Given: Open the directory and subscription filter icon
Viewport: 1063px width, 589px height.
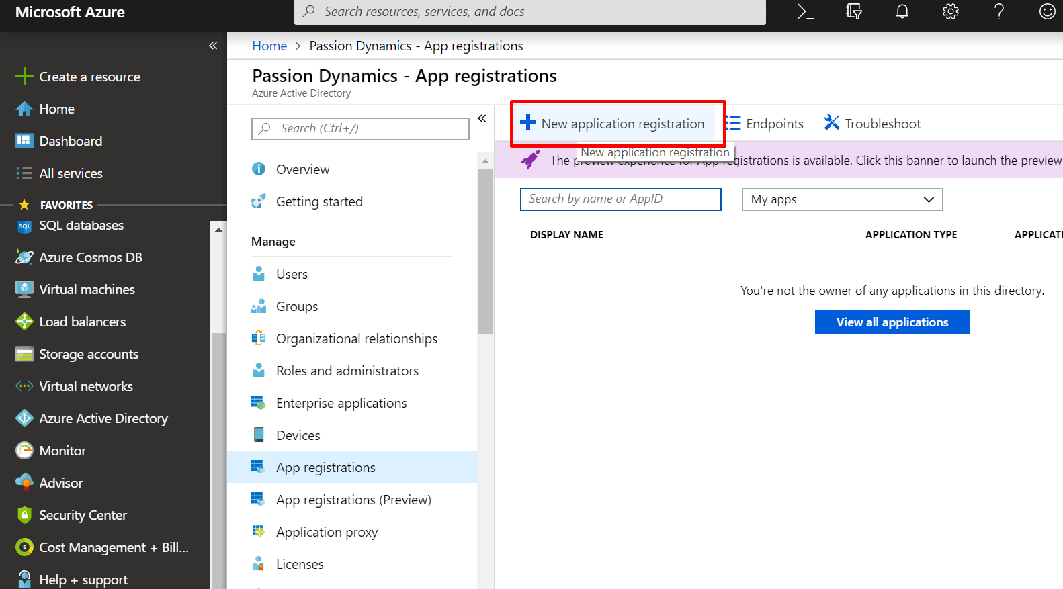Looking at the screenshot, I should [854, 12].
